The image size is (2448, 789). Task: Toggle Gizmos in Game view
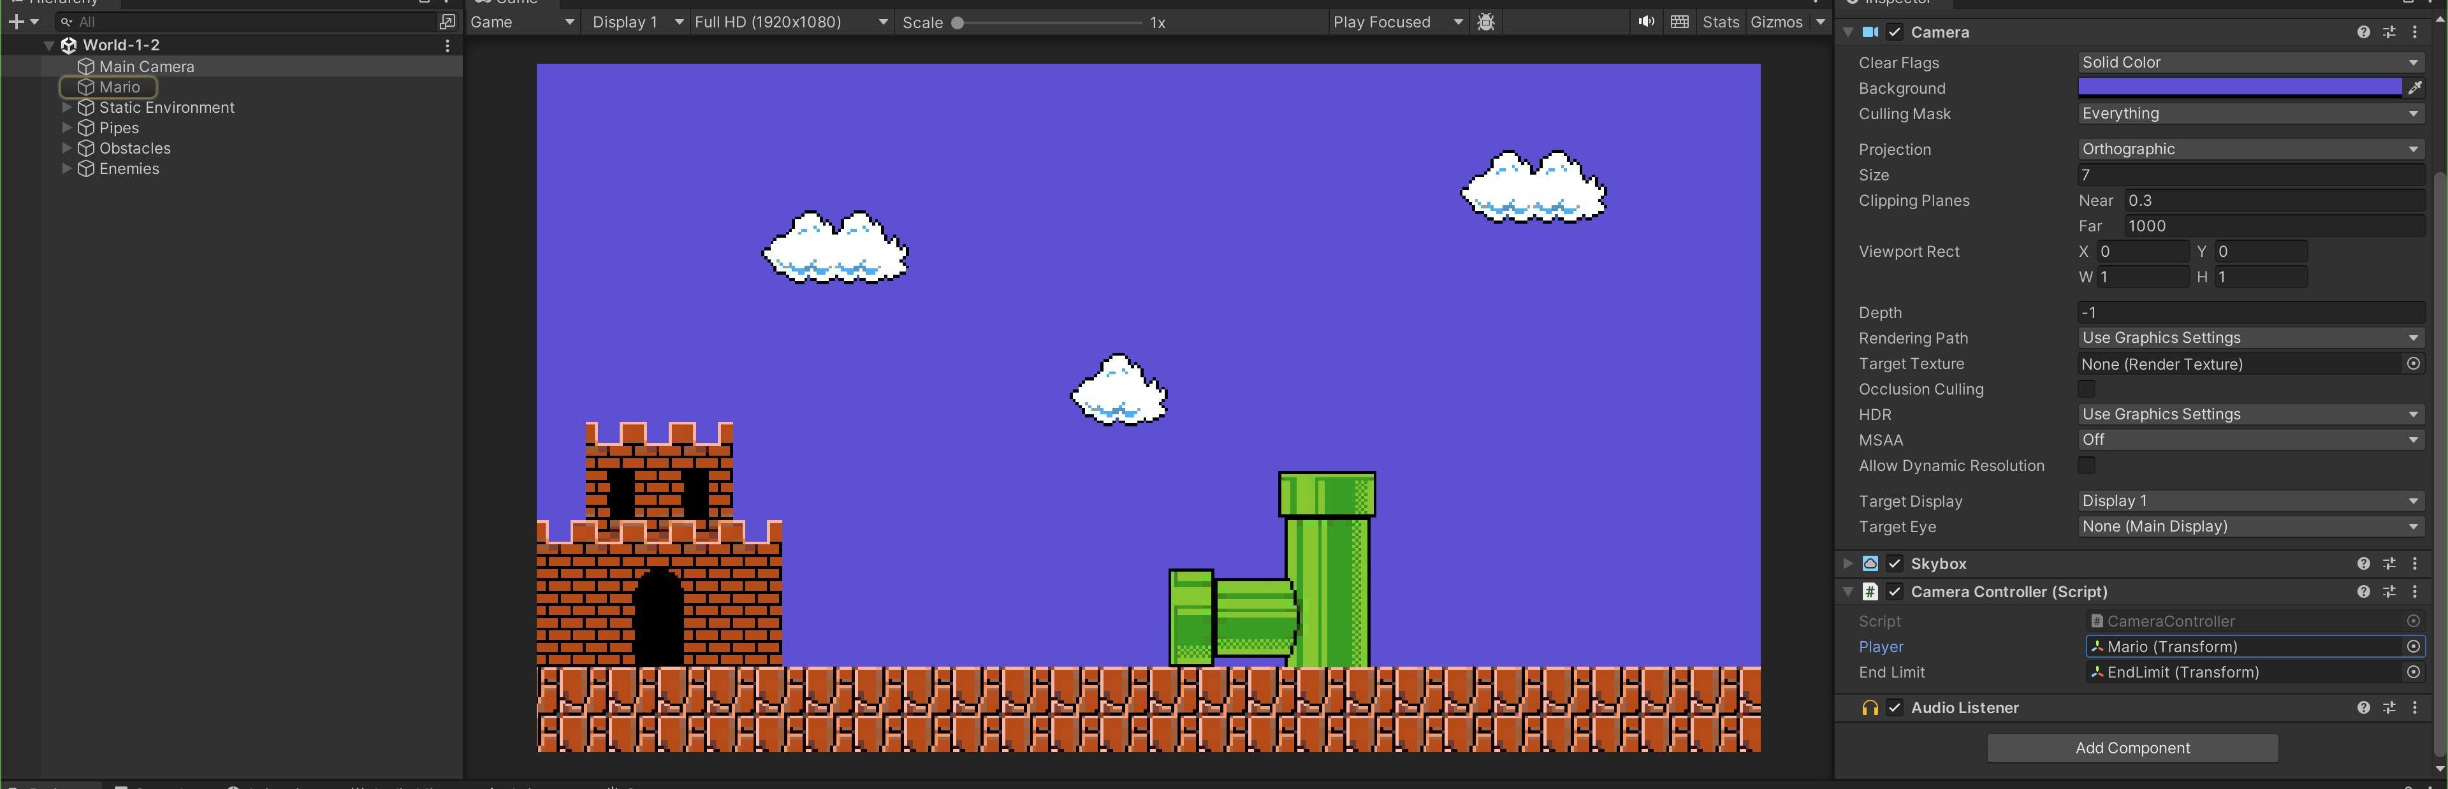tap(1776, 22)
